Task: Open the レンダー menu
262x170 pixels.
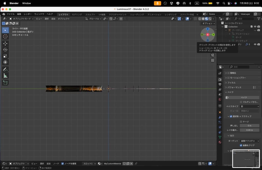Action: (28, 14)
